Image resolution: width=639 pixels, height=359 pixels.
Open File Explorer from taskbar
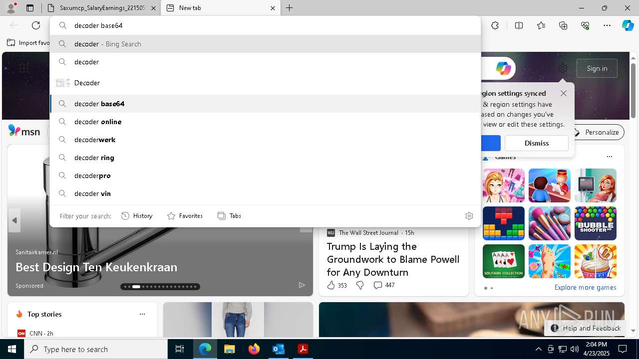tap(229, 349)
